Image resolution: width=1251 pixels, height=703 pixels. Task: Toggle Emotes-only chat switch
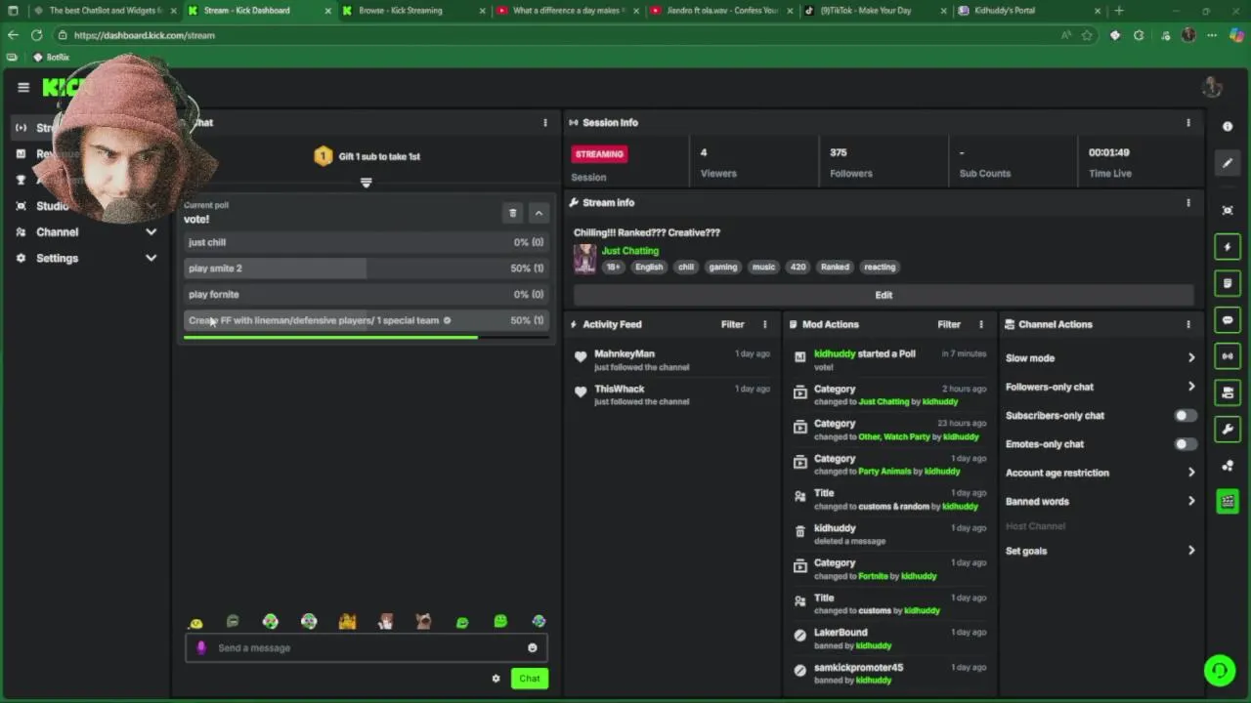click(1185, 444)
